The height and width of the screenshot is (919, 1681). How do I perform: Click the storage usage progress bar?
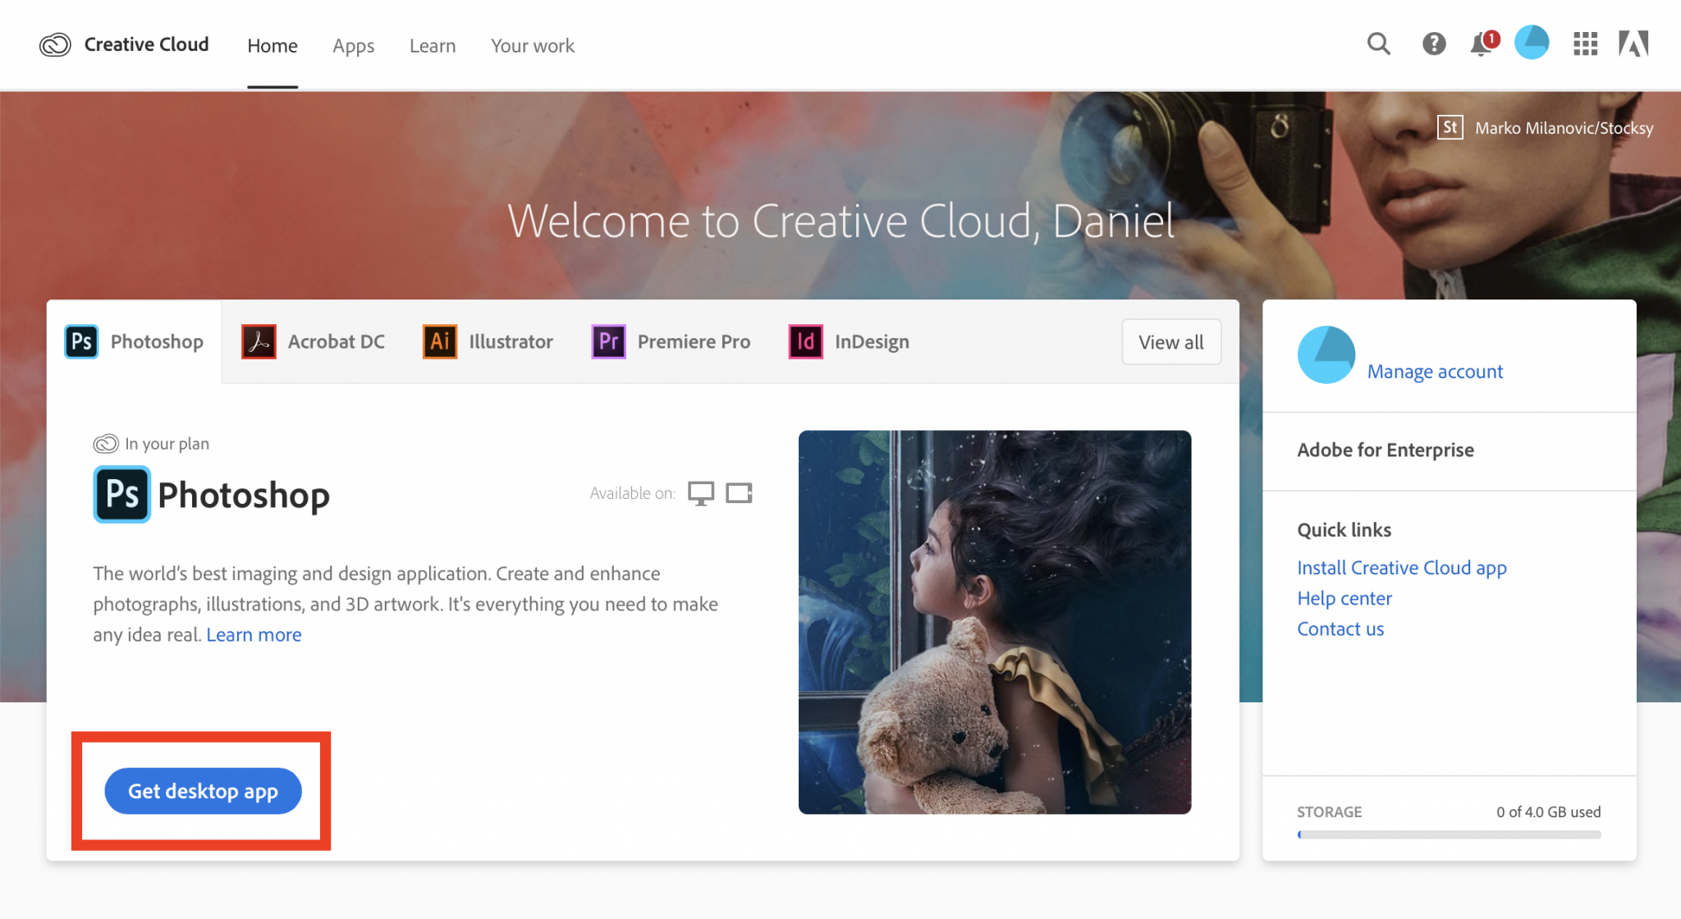click(x=1449, y=834)
